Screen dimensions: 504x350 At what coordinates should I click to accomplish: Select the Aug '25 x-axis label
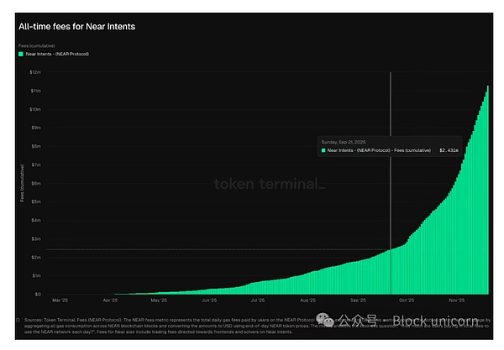click(x=307, y=300)
